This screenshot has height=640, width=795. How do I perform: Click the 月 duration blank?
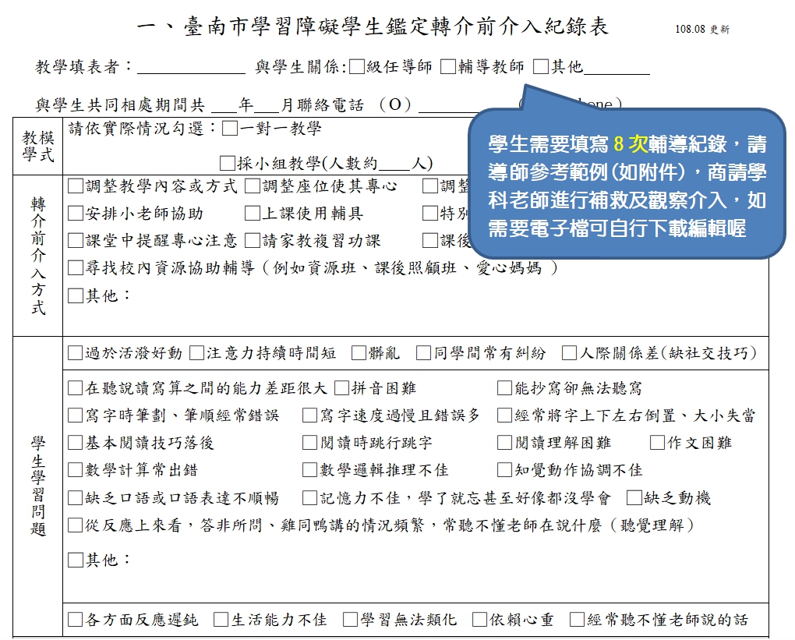point(267,106)
